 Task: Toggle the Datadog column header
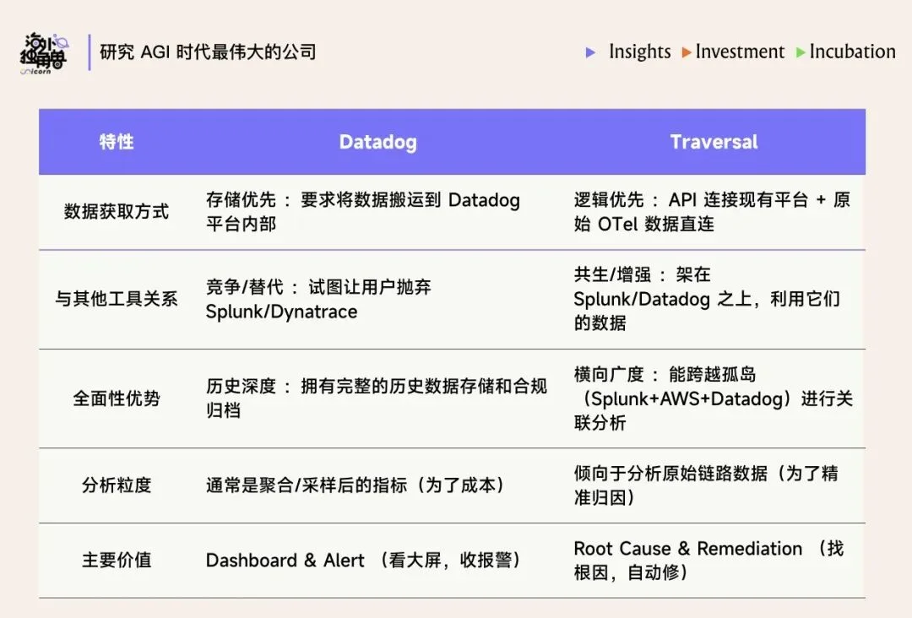coord(377,142)
